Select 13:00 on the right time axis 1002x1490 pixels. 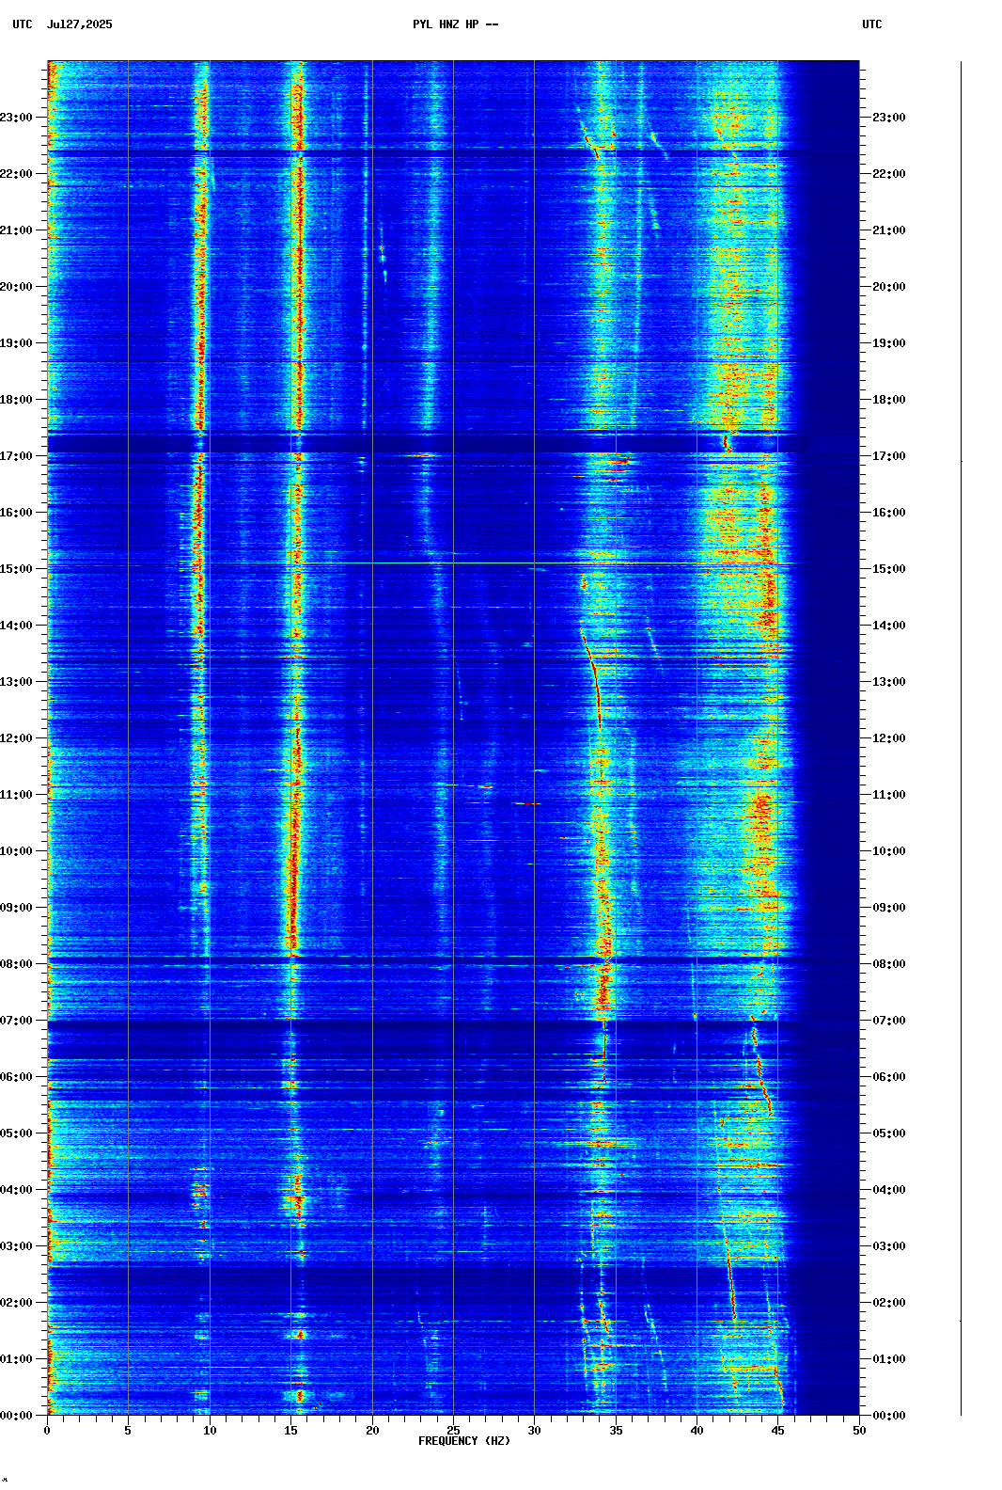(x=889, y=682)
